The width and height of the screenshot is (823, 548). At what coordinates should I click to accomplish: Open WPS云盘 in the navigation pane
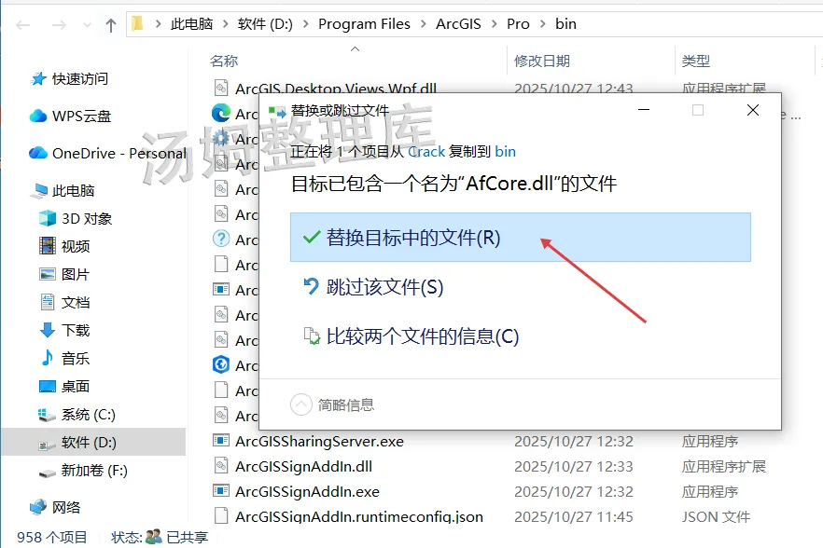coord(81,116)
